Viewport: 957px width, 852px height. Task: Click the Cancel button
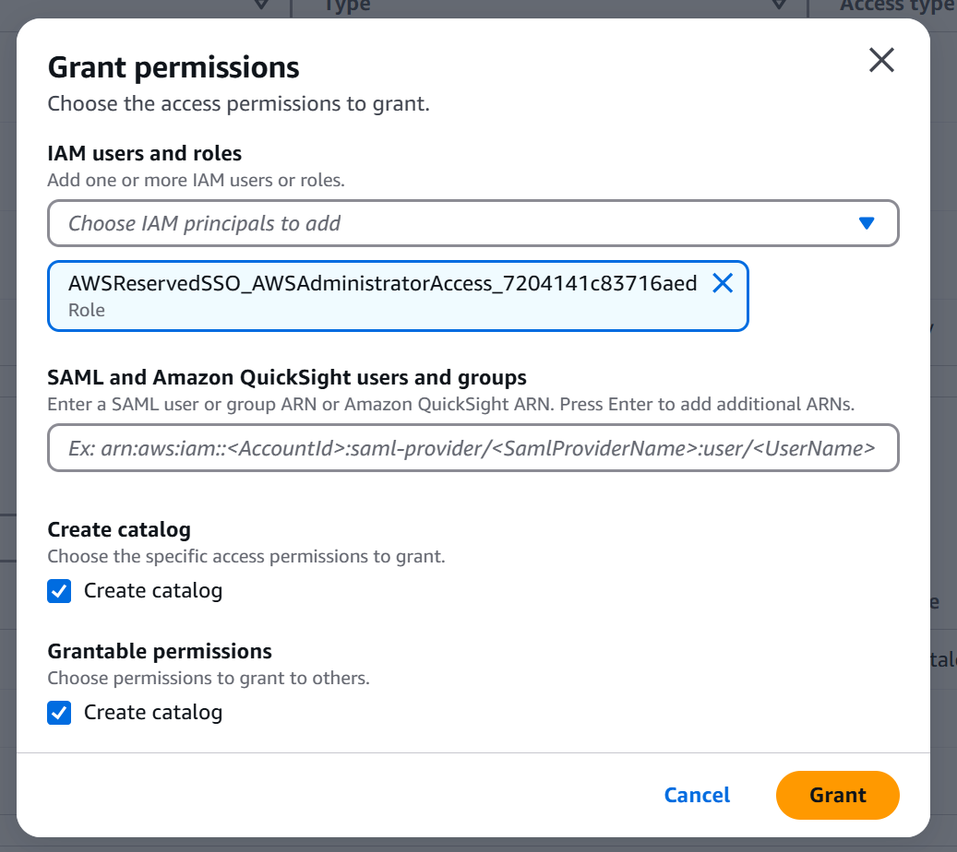[x=697, y=795]
